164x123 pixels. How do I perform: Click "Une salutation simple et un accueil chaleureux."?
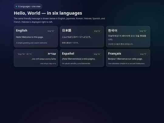click(126, 63)
